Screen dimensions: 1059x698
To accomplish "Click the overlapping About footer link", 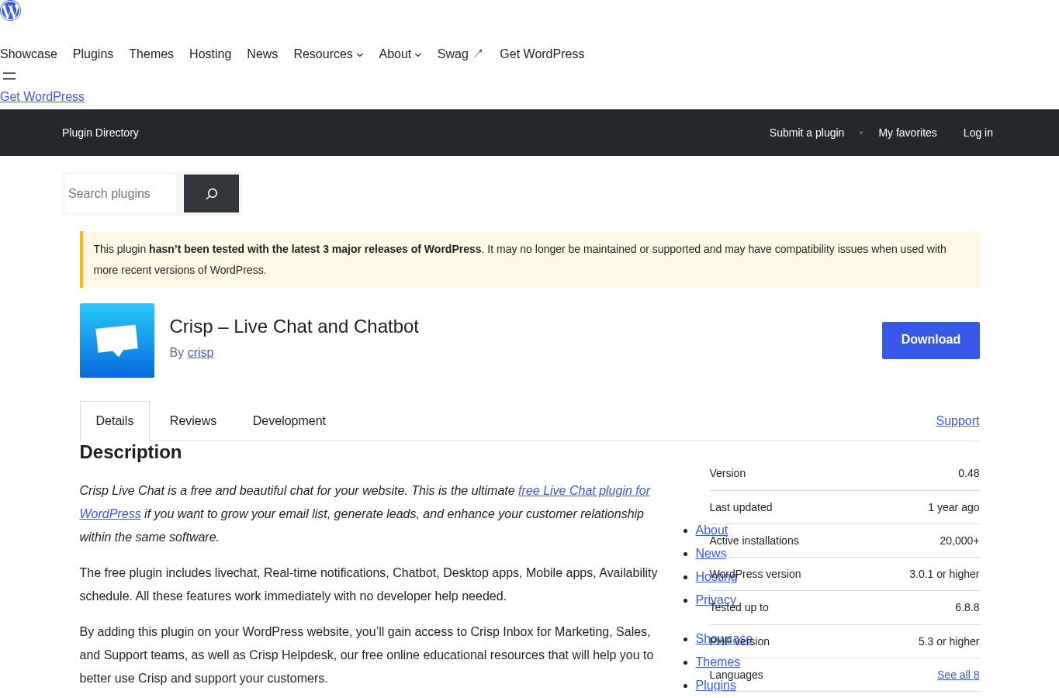I will (x=711, y=530).
